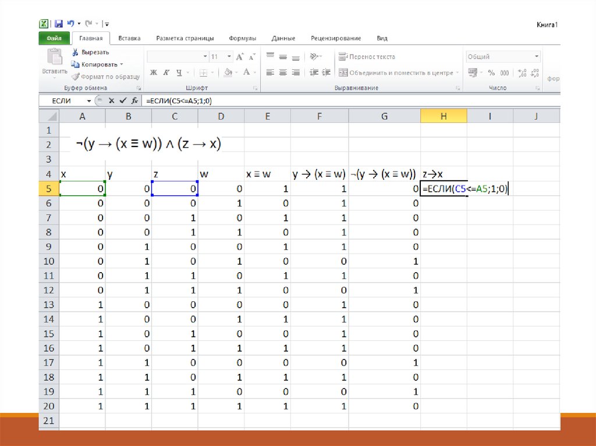Viewport: 596px width, 446px height.
Task: Click the Center align text icon
Action: click(x=283, y=73)
